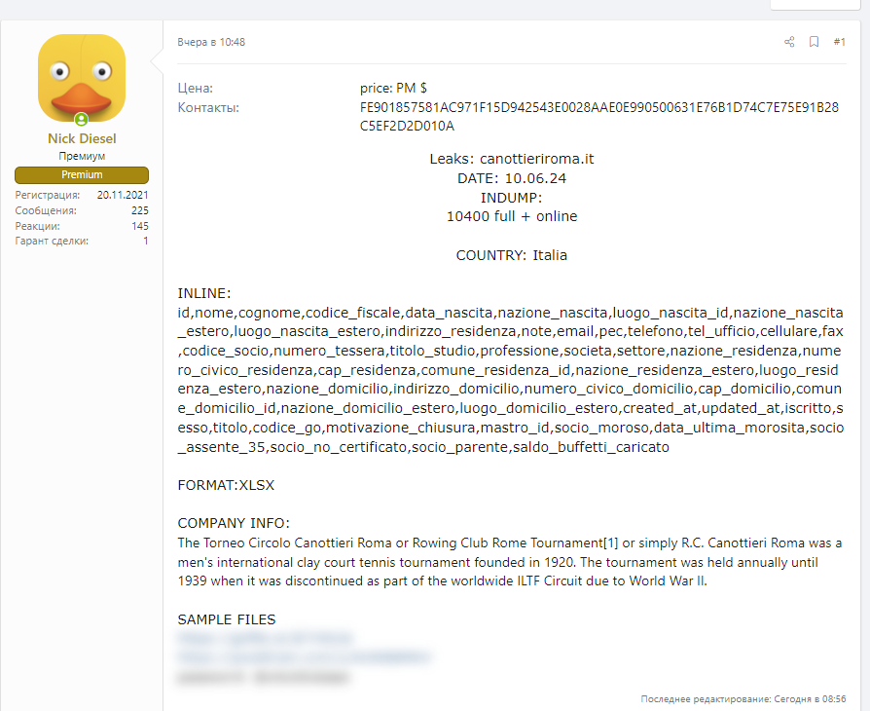The image size is (870, 711).
Task: Bookmark this post with the bookmark icon
Action: coord(815,42)
